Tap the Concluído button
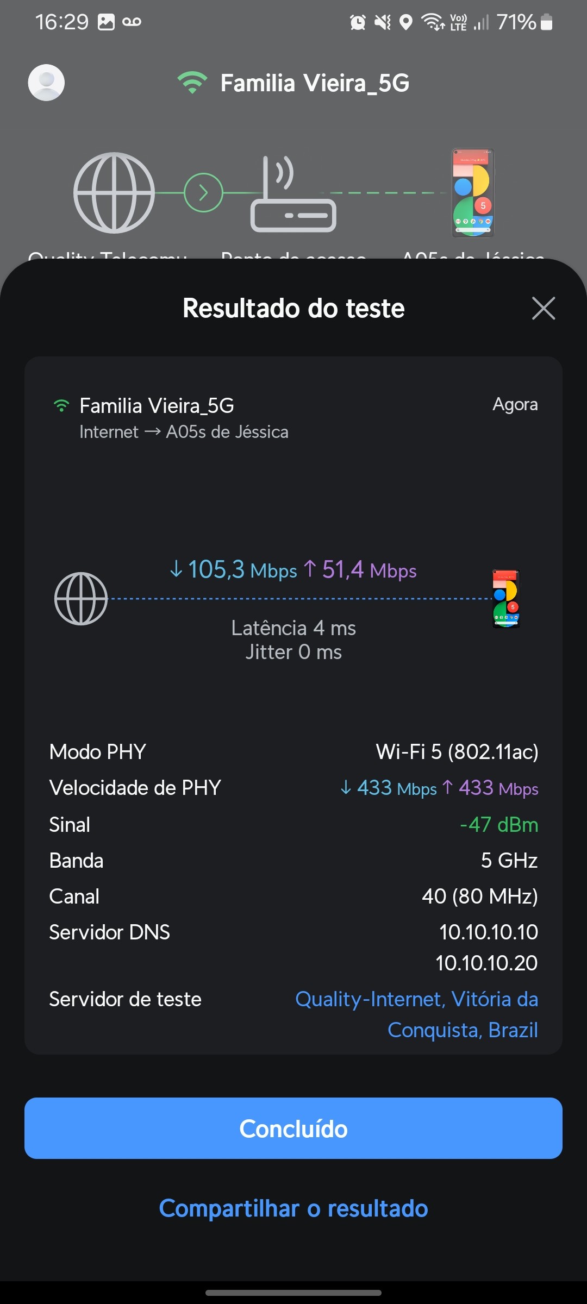Viewport: 587px width, 1304px height. (x=293, y=1129)
